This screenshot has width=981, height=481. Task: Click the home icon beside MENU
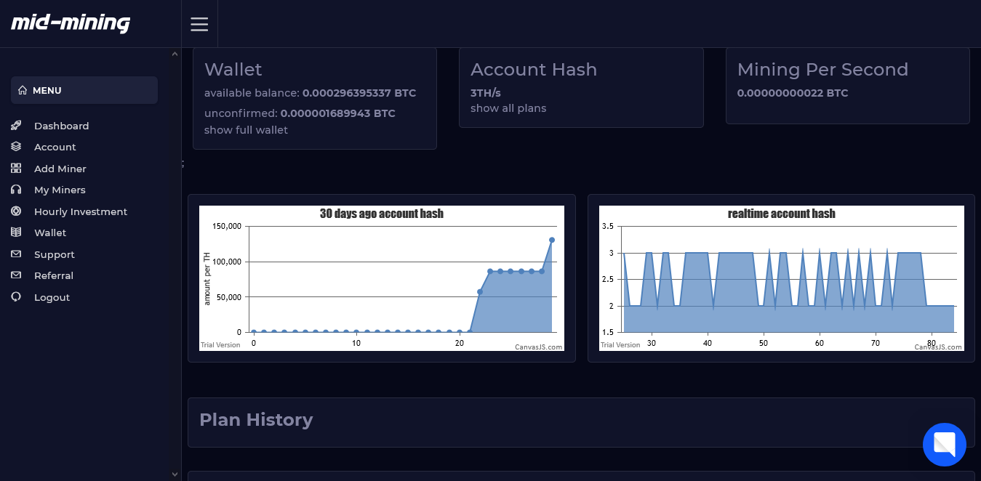coord(23,91)
